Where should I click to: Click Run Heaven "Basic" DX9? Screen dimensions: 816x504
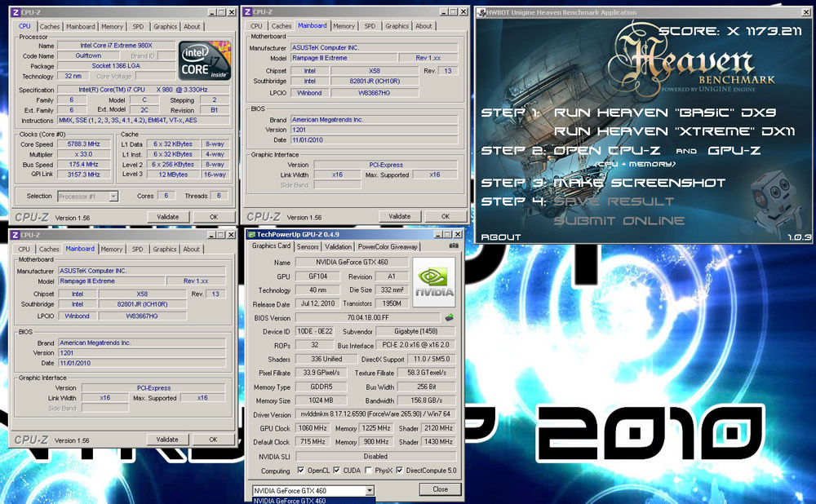coord(665,113)
